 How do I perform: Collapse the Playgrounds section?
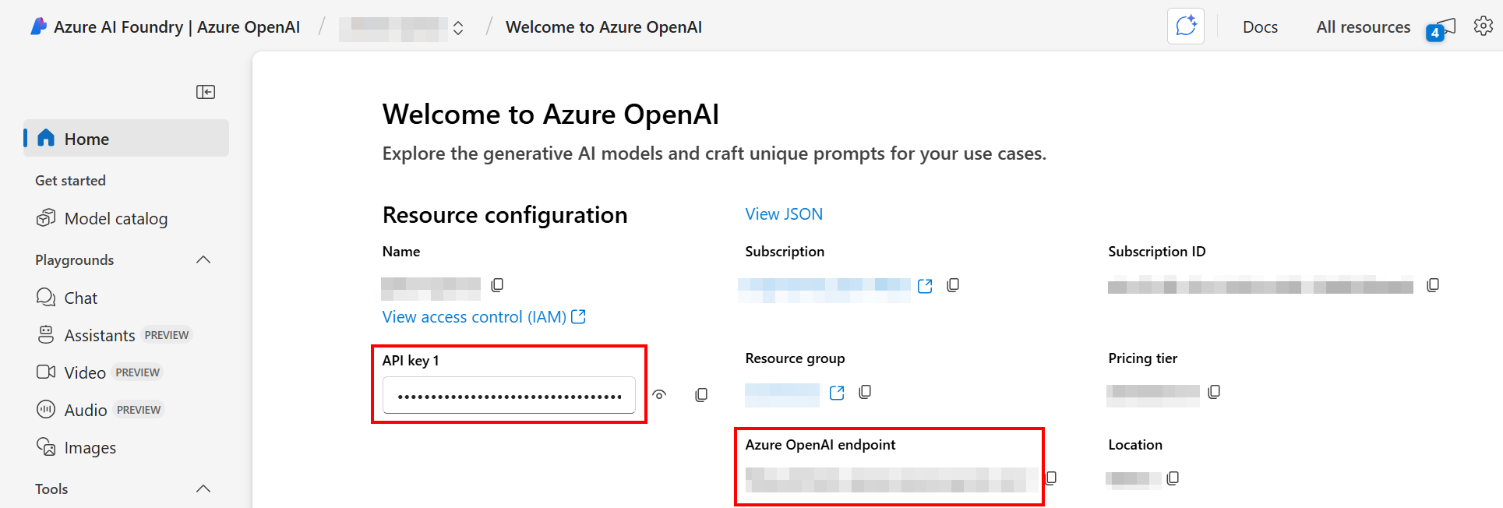click(x=203, y=259)
